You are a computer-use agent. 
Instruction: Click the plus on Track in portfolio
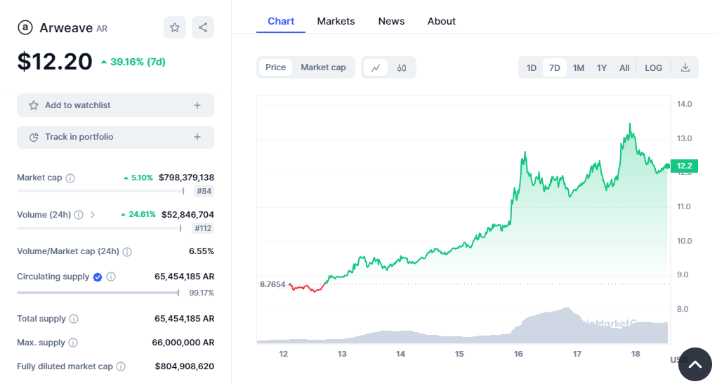coord(197,137)
